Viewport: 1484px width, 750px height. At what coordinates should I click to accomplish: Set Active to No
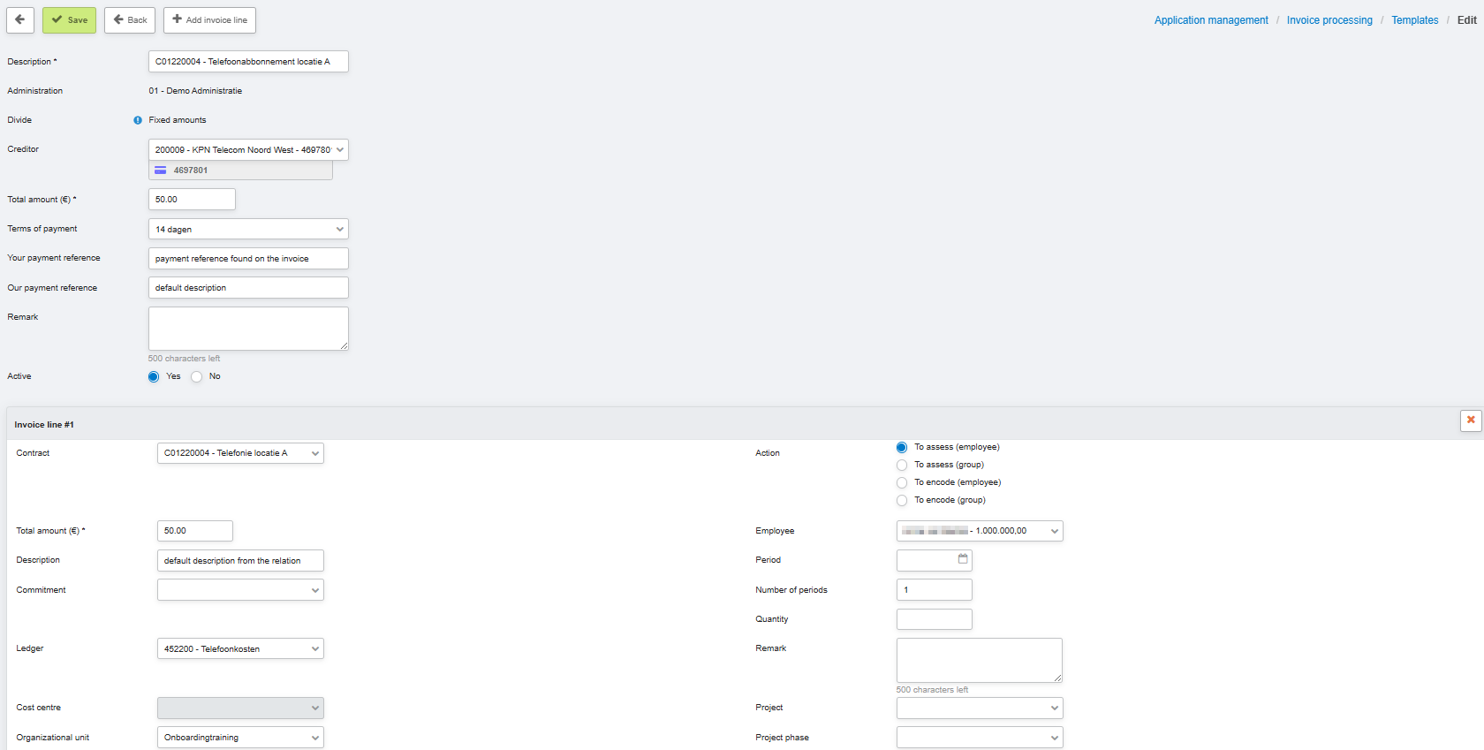197,377
